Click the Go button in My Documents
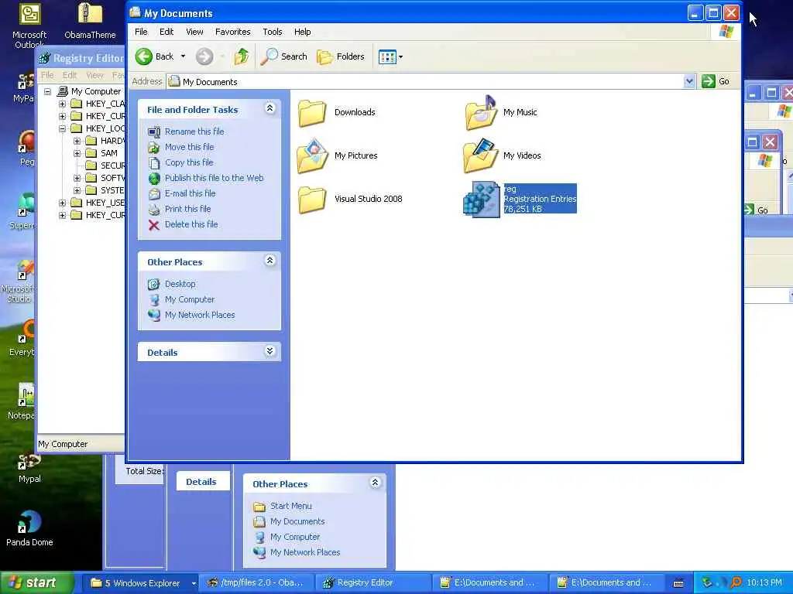Image resolution: width=793 pixels, height=594 pixels. coord(716,81)
